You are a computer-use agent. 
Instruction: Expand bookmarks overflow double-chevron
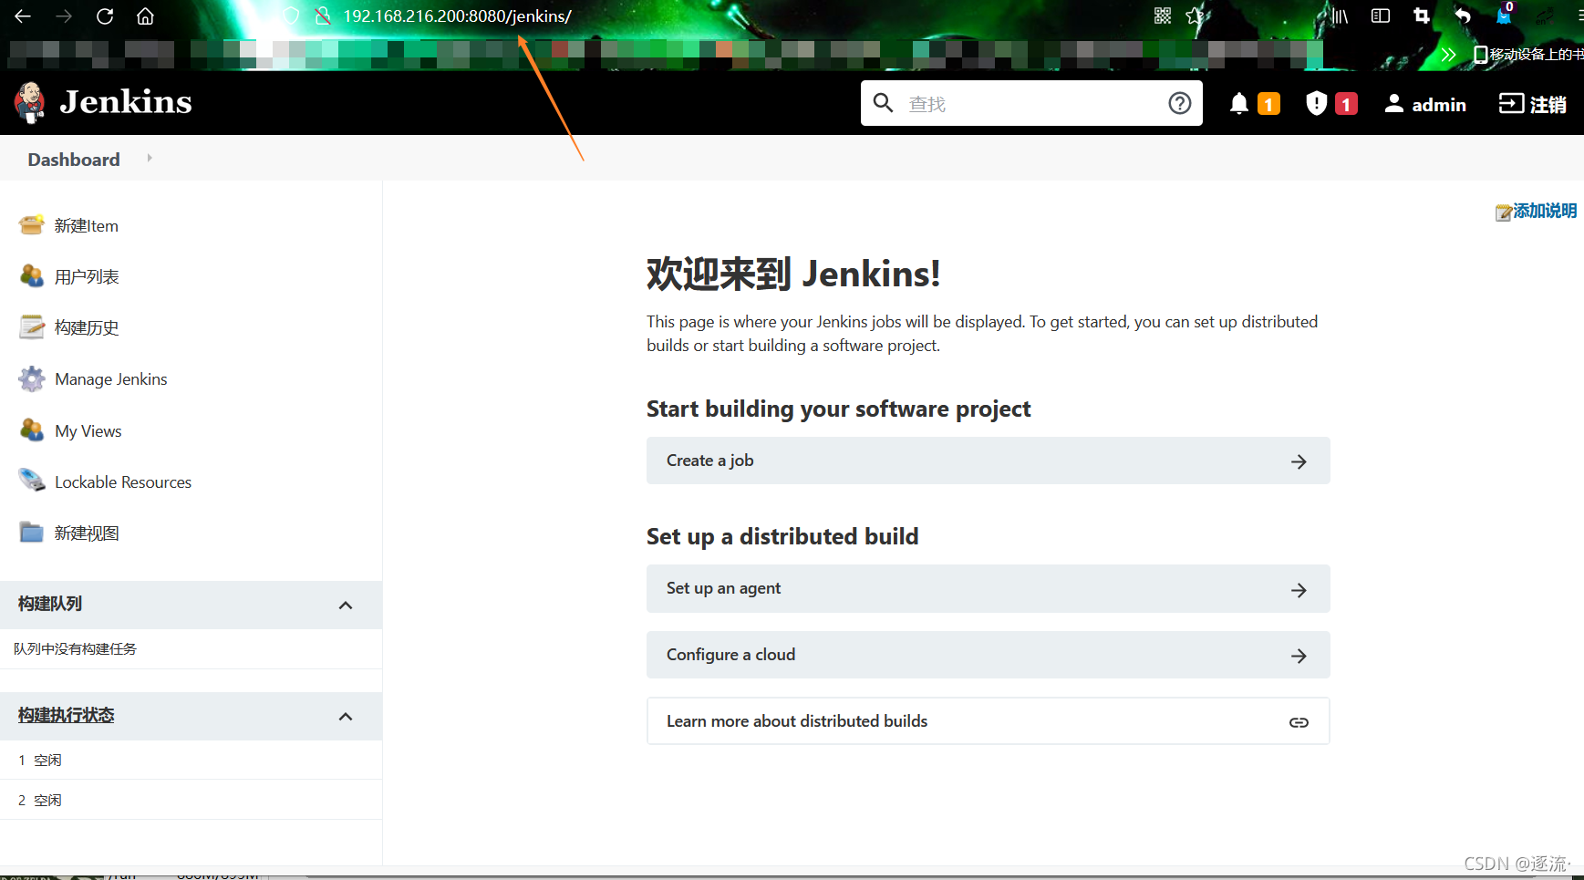click(1448, 55)
